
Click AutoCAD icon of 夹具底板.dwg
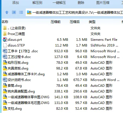coord(5,68)
